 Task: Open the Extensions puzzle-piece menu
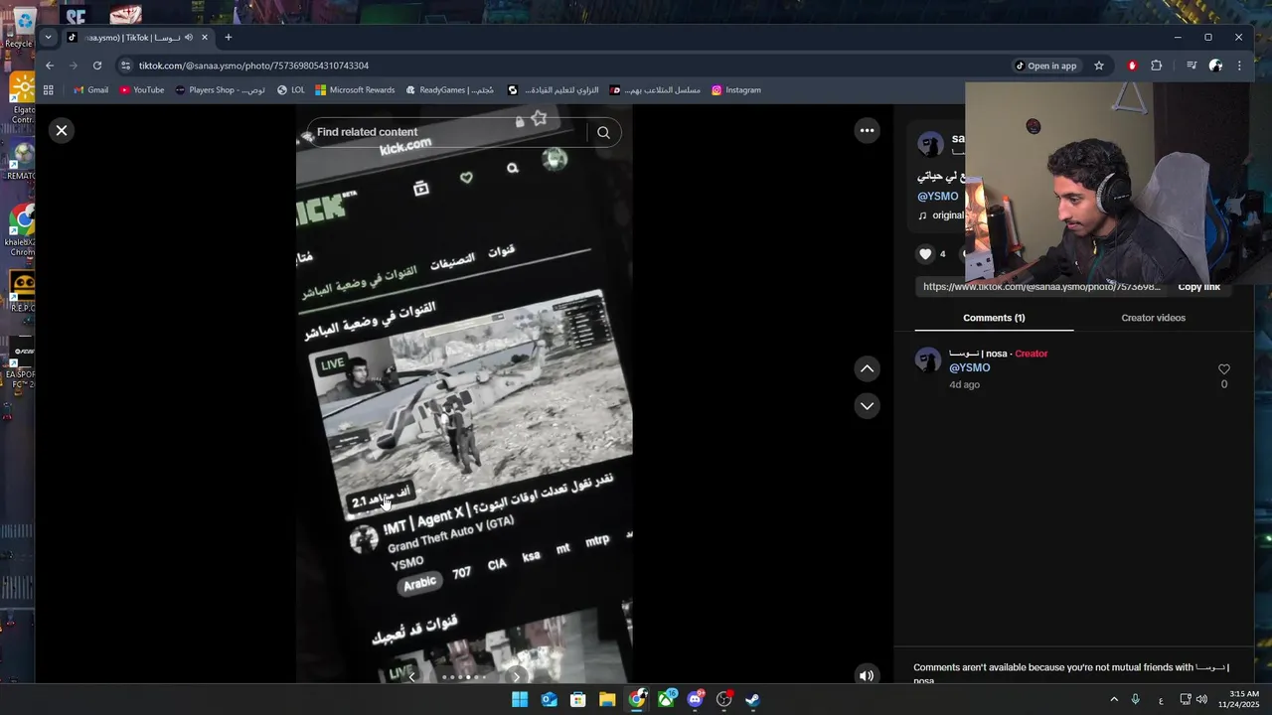1156,66
